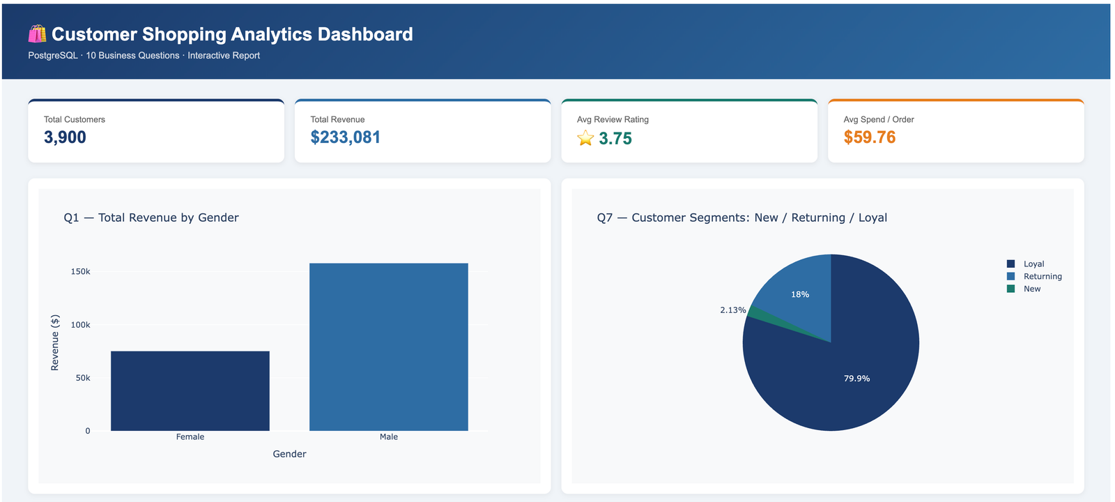Toggle the Returning legend color swatch

[x=1010, y=276]
